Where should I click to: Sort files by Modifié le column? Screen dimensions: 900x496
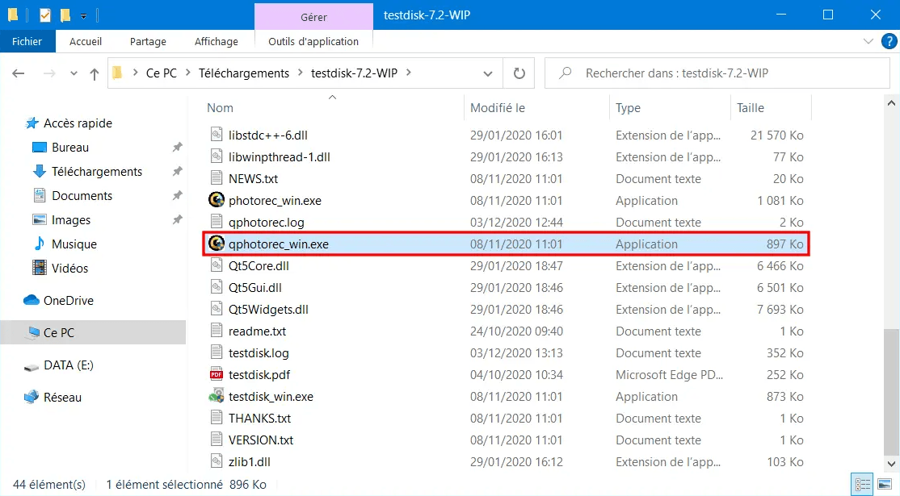click(x=498, y=107)
